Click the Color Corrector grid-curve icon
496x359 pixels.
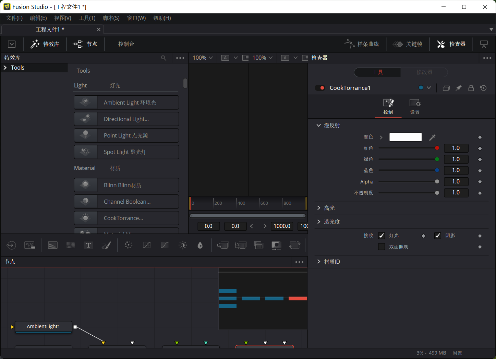[147, 245]
